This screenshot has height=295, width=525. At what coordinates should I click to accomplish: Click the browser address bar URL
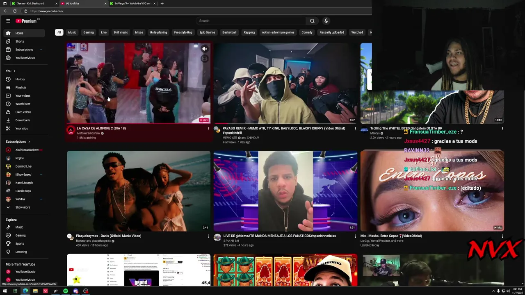point(46,11)
